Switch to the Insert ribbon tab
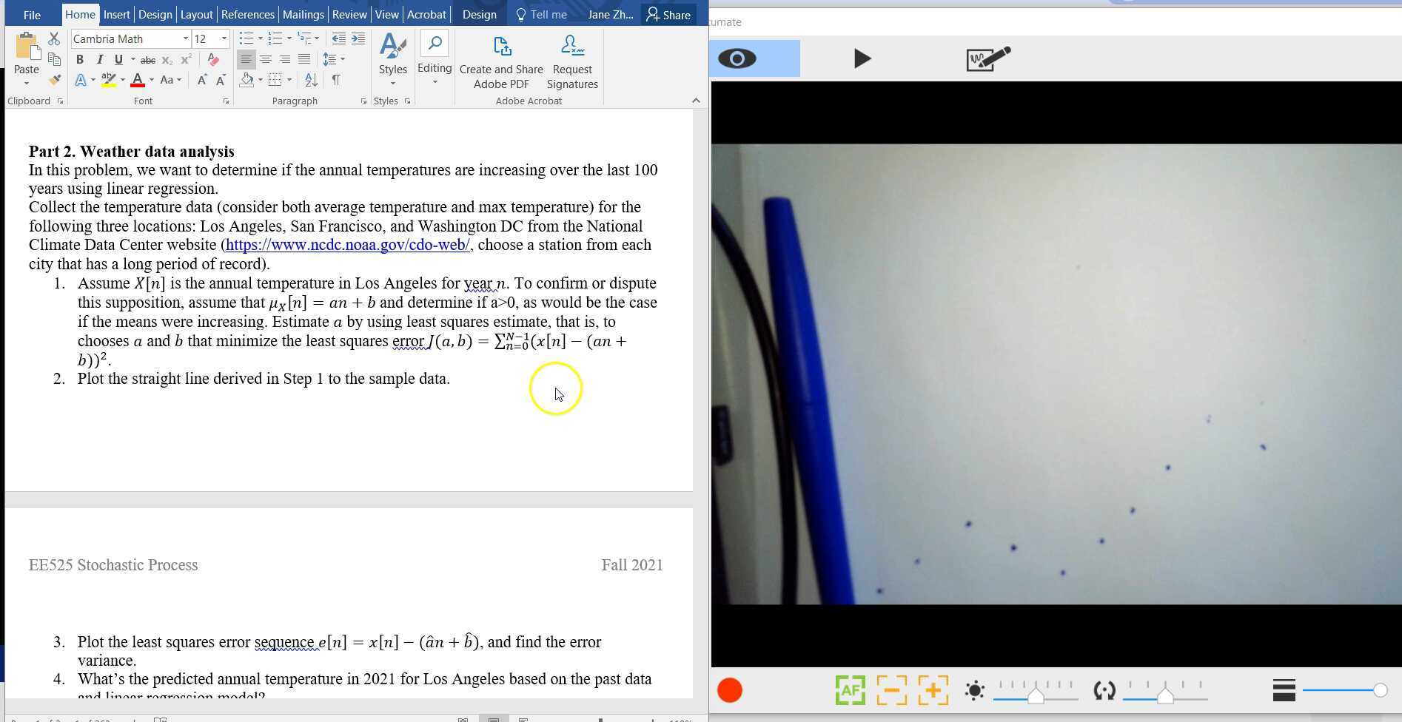Viewport: 1402px width, 722px height. 116,14
